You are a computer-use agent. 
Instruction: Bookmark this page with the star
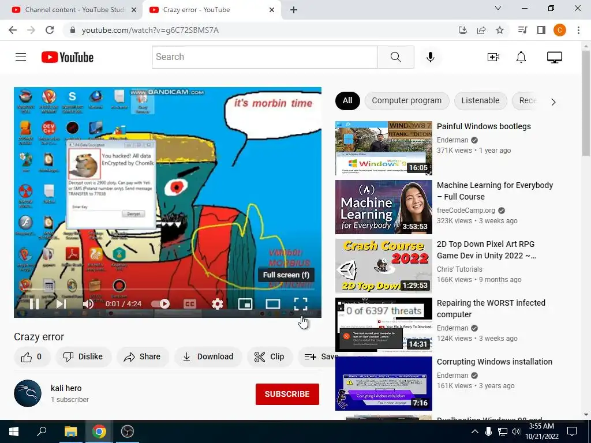pos(500,30)
